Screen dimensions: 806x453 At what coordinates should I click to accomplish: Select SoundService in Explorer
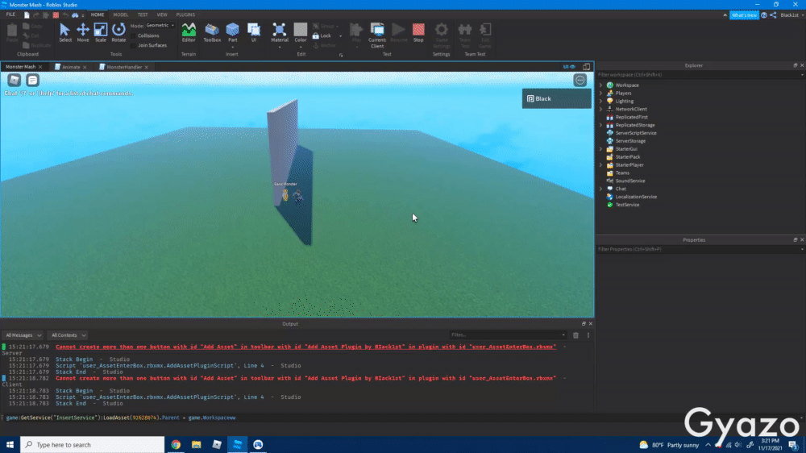tap(630, 181)
